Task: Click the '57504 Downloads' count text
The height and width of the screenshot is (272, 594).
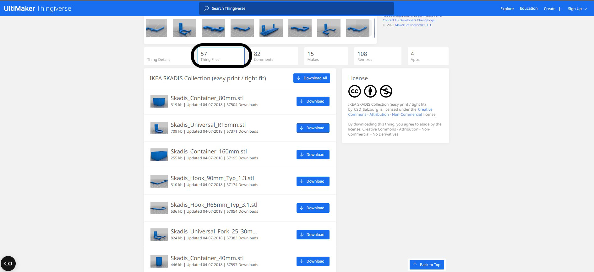Action: 242,105
